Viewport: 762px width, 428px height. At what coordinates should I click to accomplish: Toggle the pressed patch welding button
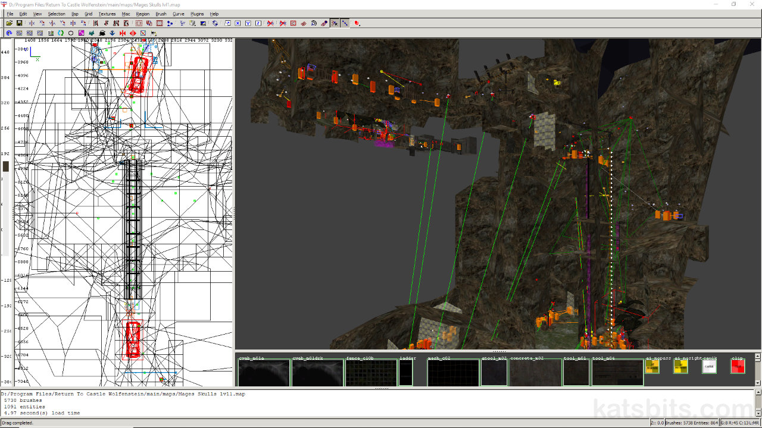pyautogui.click(x=335, y=23)
